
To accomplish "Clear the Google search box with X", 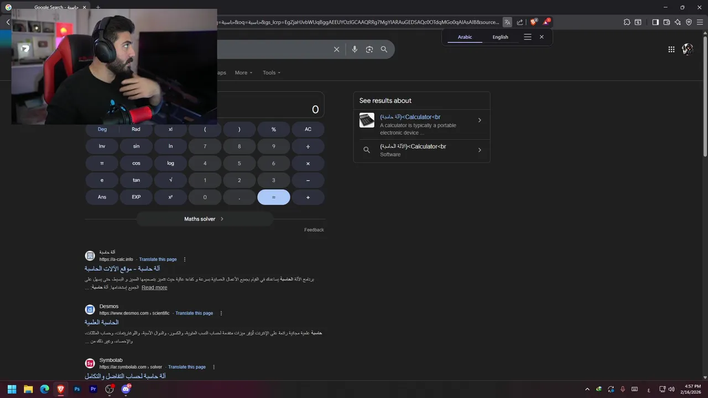I will [336, 49].
